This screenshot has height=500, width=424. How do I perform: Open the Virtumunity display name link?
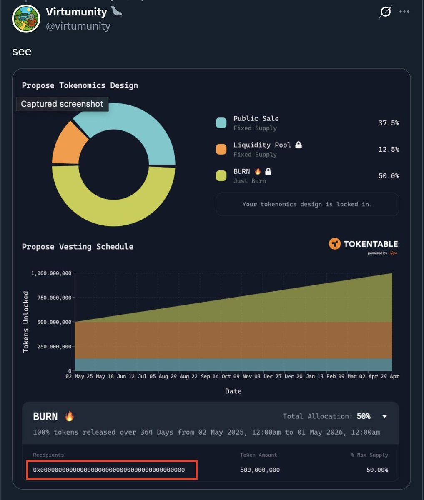76,12
